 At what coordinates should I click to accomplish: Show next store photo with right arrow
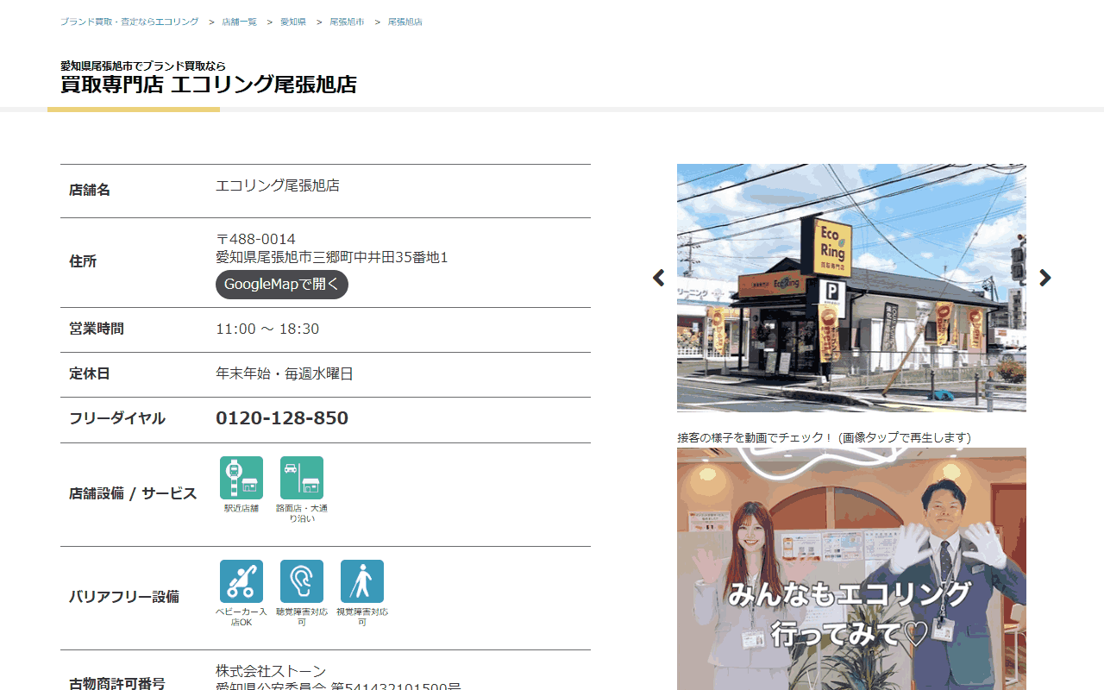[1045, 278]
